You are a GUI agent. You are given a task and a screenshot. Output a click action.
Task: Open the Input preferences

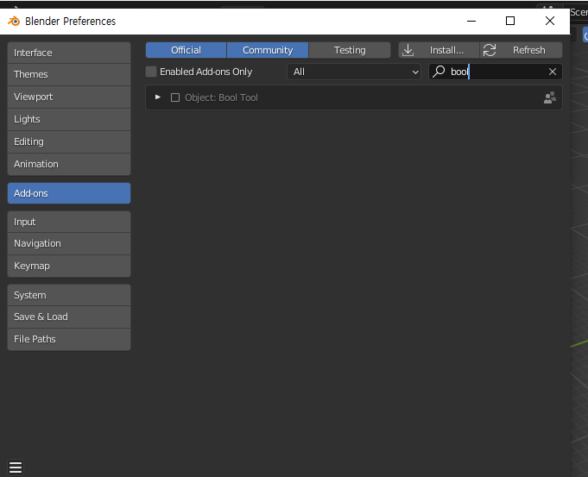[69, 222]
